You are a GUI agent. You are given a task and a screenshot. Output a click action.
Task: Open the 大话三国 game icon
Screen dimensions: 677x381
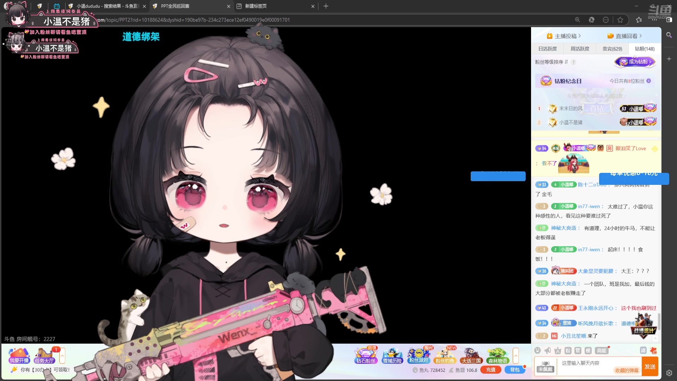[471, 356]
